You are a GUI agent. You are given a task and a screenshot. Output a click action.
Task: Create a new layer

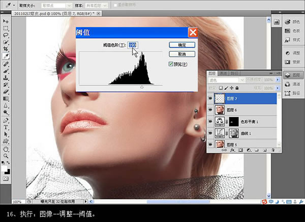(x=265, y=150)
